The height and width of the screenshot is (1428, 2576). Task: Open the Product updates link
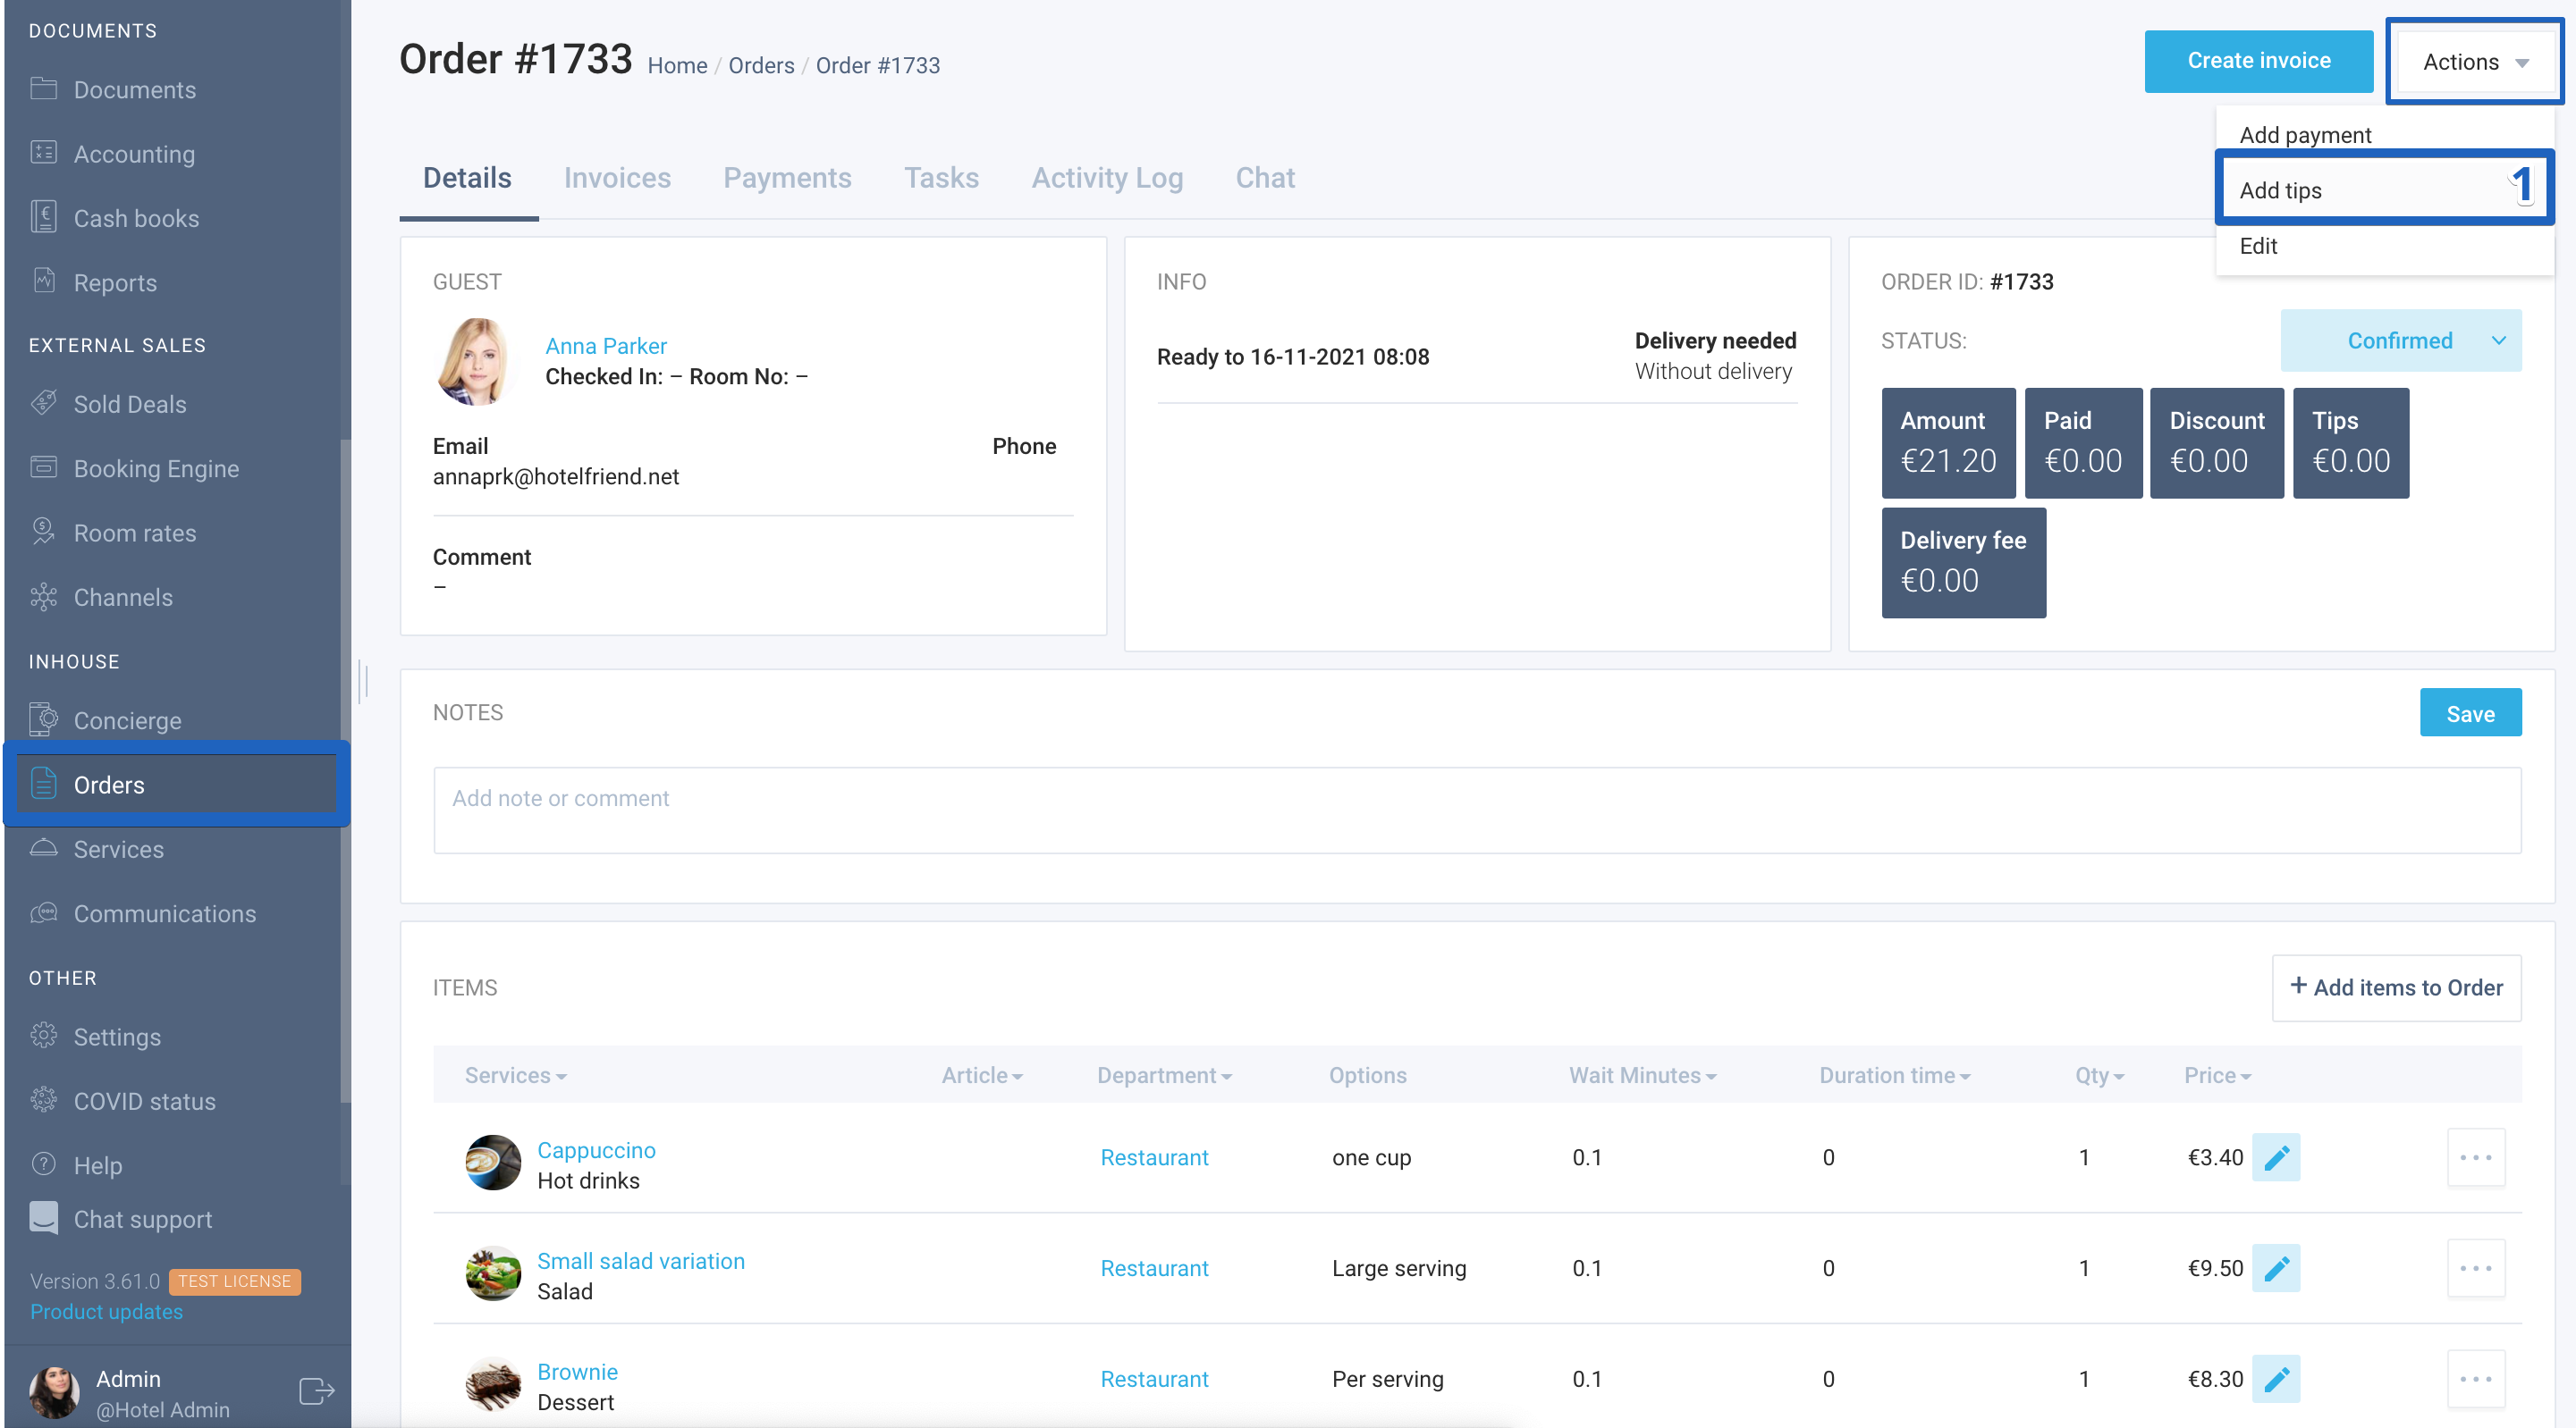[x=106, y=1311]
